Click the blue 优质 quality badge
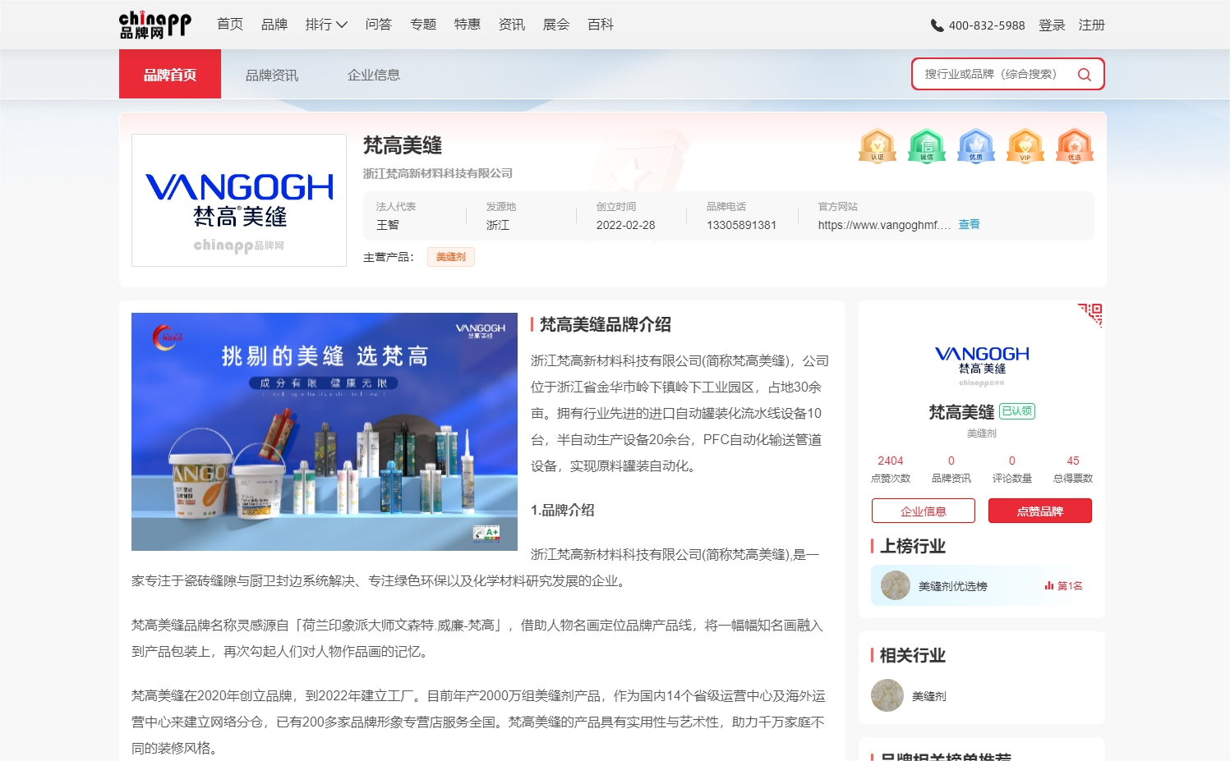Screen dimensions: 1230x761 [975, 146]
